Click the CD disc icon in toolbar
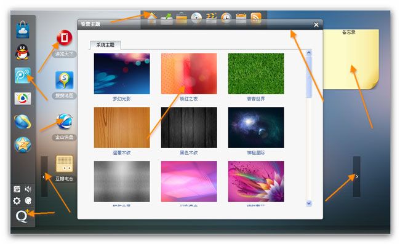Viewport: 400px width, 244px height. [x=196, y=18]
